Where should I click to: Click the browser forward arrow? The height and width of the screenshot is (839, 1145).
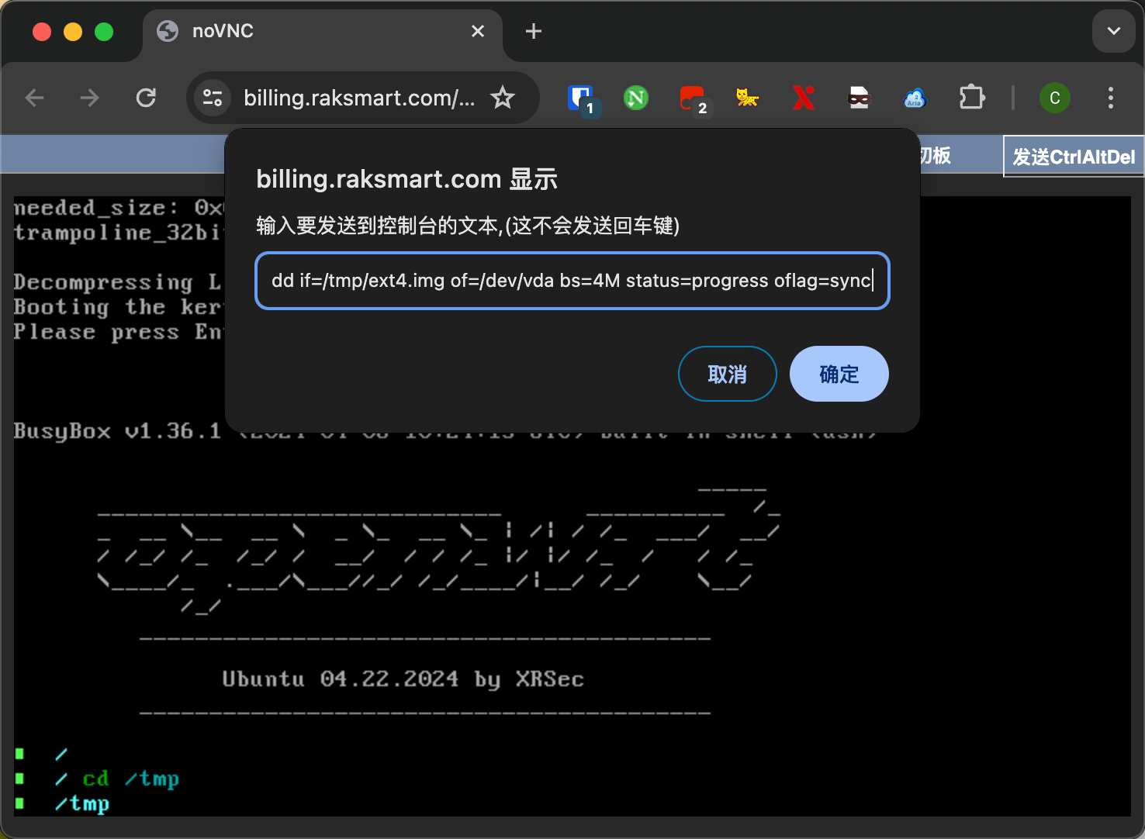pos(90,98)
